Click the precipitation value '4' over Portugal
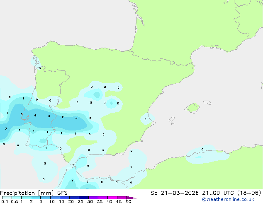Screen dimensions: 263x203 coord(35,116)
